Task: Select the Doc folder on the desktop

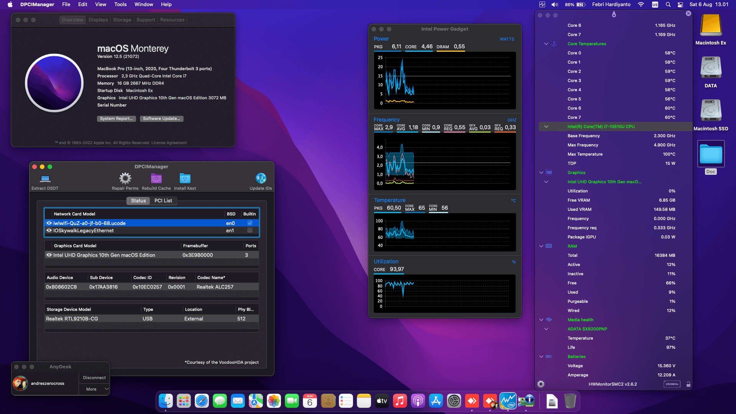Action: 711,154
